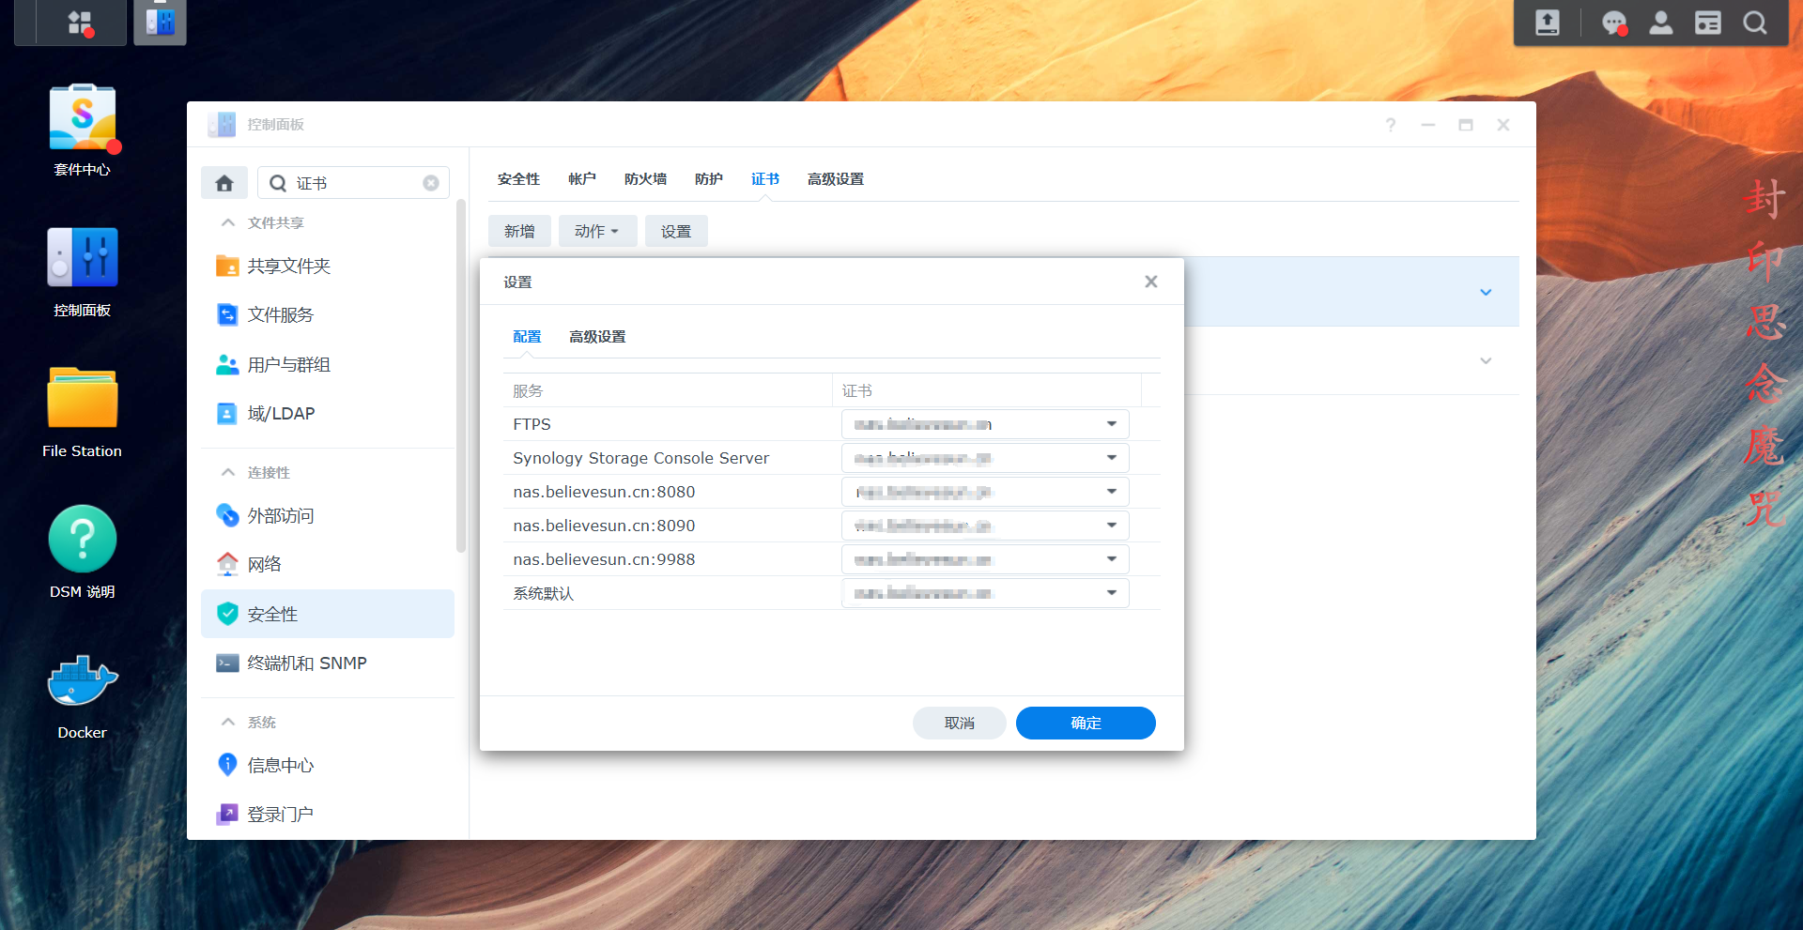Select the dialog Configure tab
This screenshot has width=1803, height=930.
click(527, 337)
